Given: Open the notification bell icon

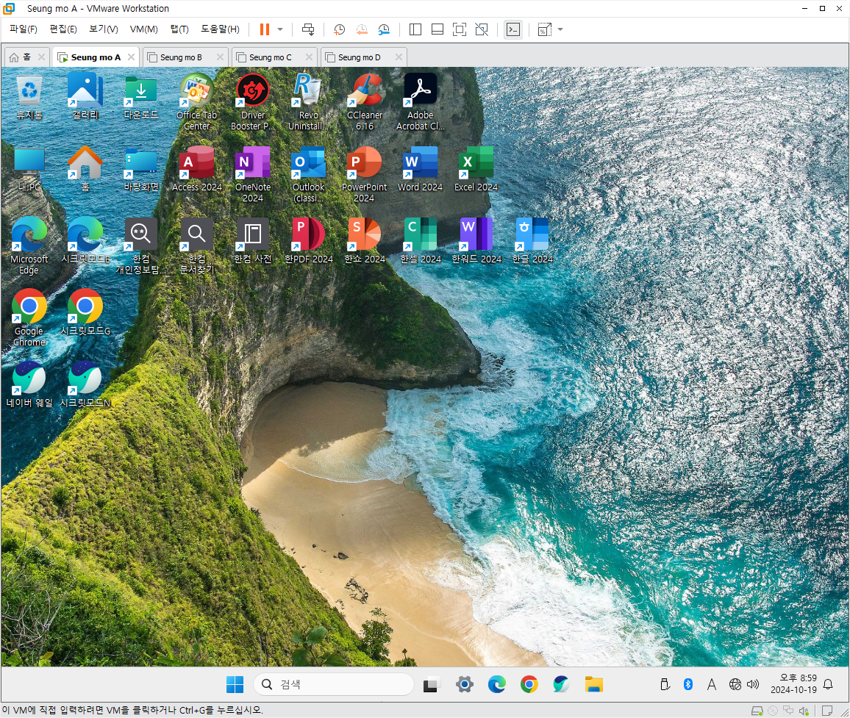Looking at the screenshot, I should (x=828, y=684).
